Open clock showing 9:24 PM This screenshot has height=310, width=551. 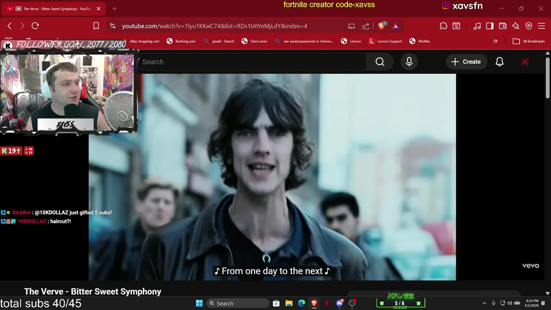point(532,304)
